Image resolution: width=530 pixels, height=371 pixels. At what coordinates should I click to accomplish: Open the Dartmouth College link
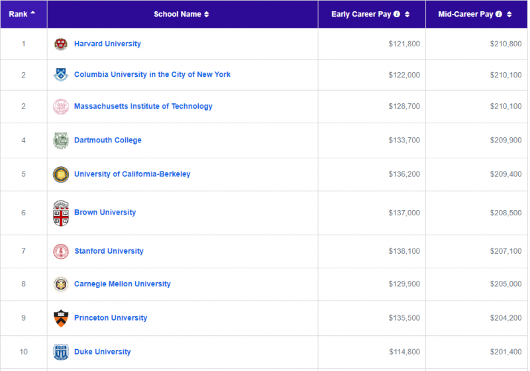click(108, 140)
